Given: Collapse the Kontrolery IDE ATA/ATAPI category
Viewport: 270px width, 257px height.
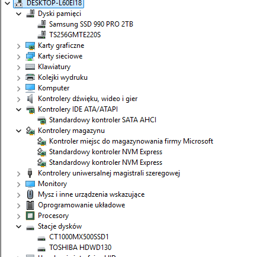Looking at the screenshot, I should 18,110.
